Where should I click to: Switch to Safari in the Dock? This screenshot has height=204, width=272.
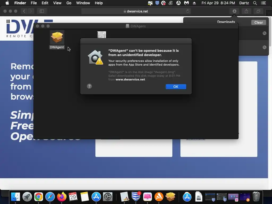pyautogui.click(x=50, y=197)
